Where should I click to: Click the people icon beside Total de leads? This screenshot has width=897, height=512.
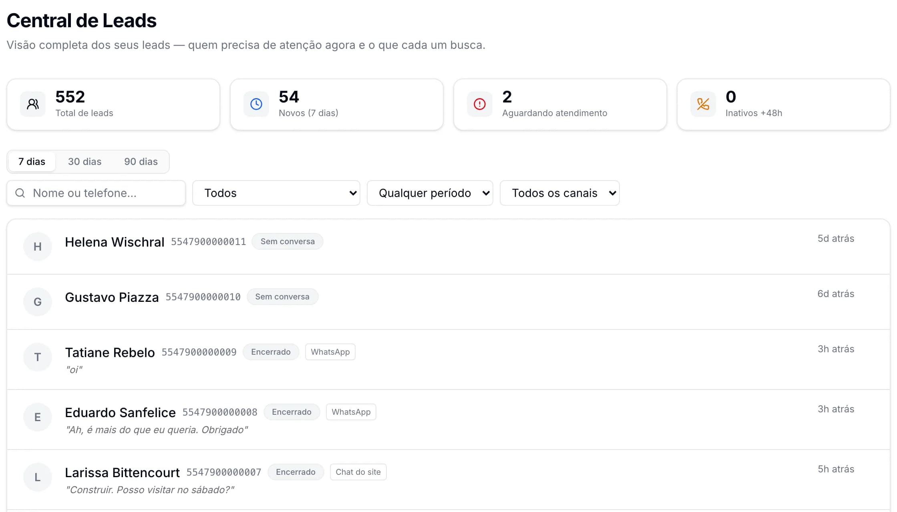click(x=33, y=104)
